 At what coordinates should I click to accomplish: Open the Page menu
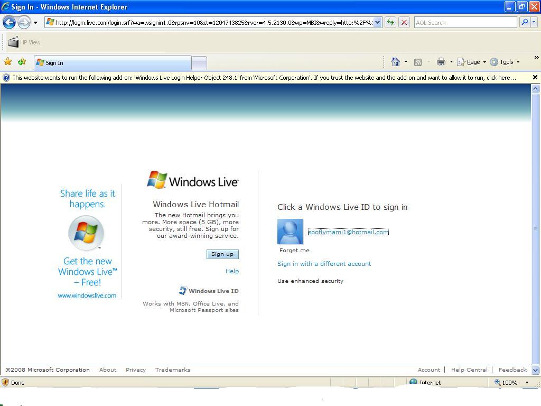click(471, 62)
